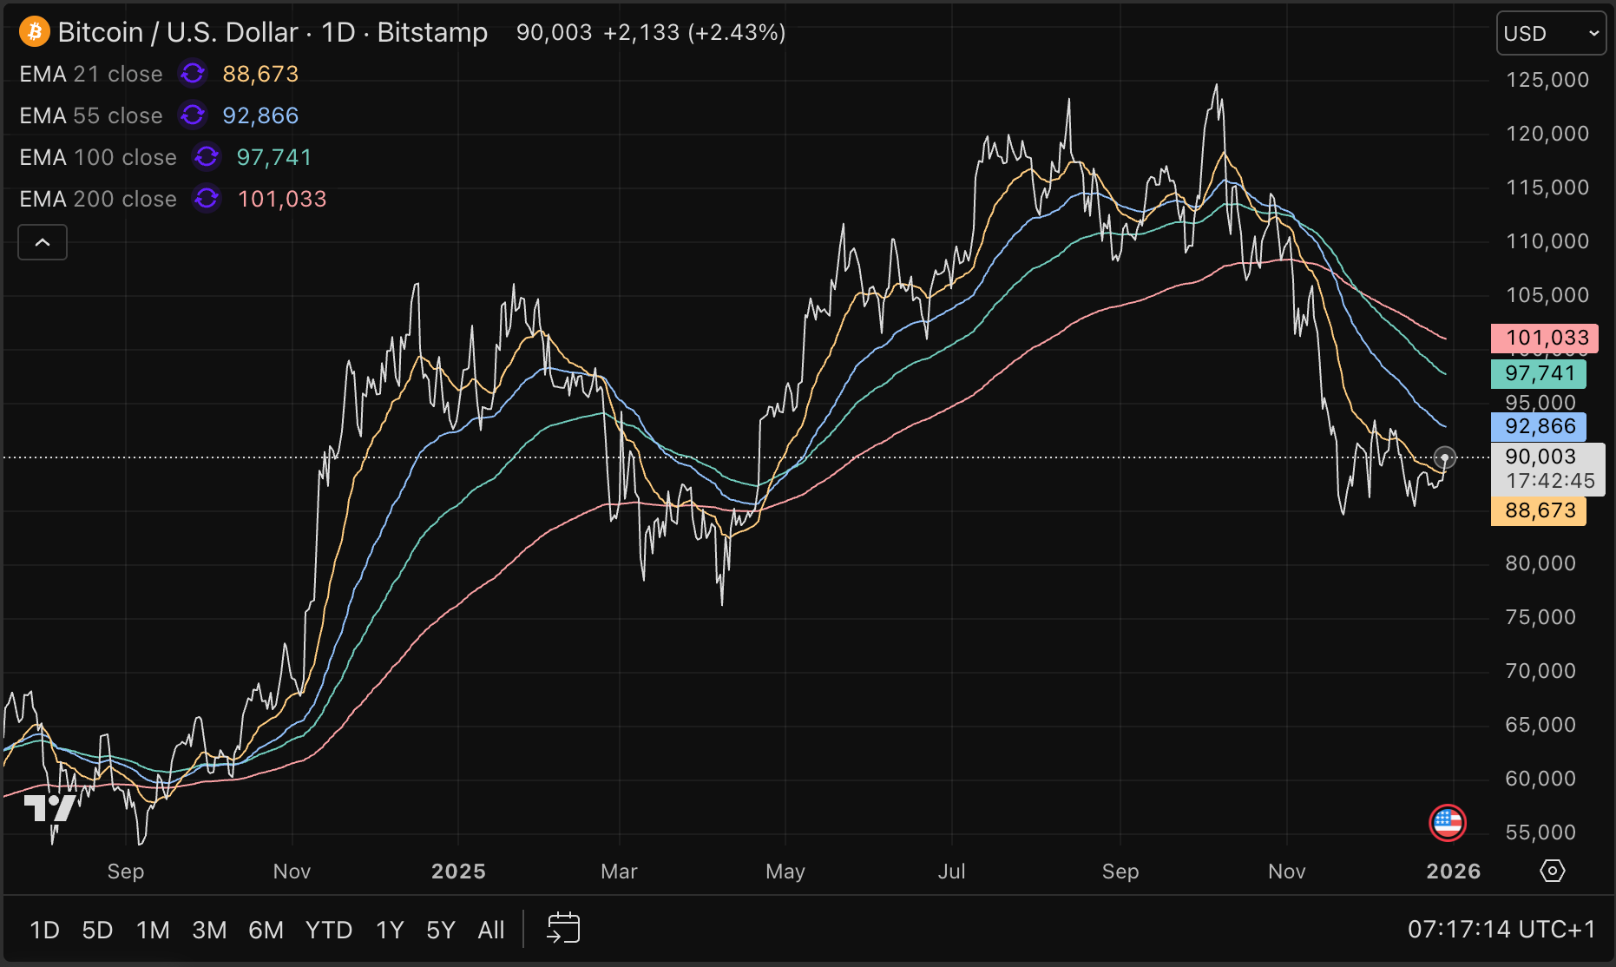This screenshot has width=1616, height=967.
Task: Click the US flag market icon
Action: 1448,822
